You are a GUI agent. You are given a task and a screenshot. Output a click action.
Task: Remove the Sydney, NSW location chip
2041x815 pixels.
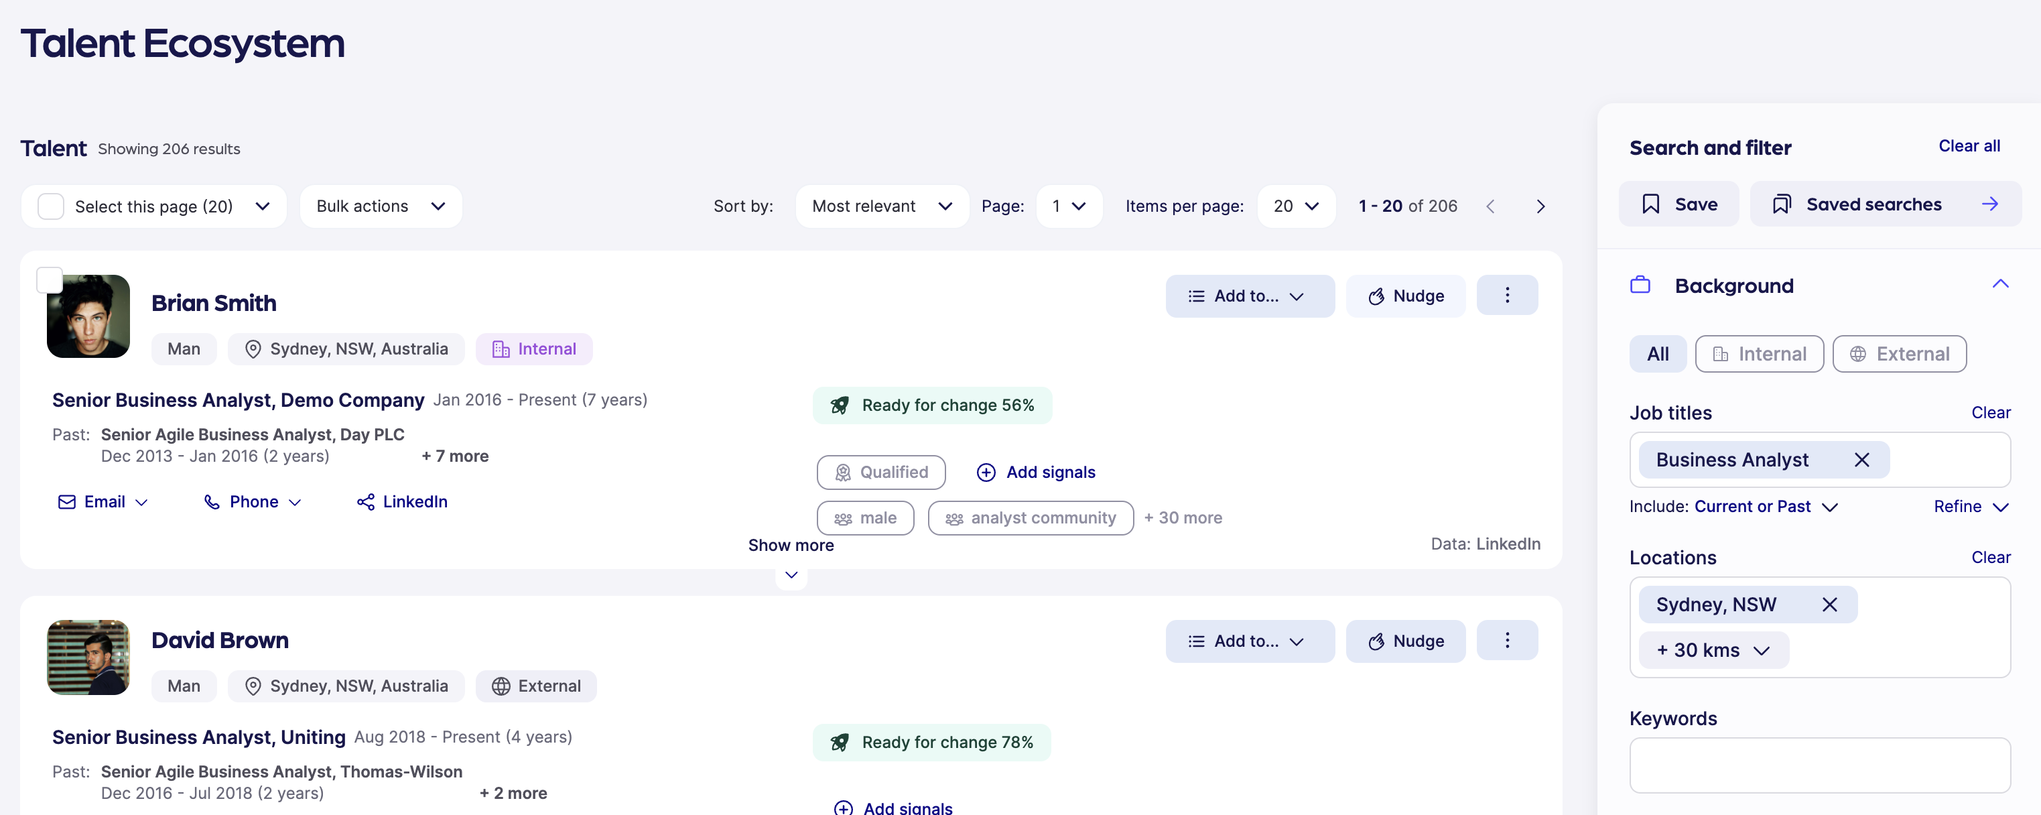(x=1829, y=605)
